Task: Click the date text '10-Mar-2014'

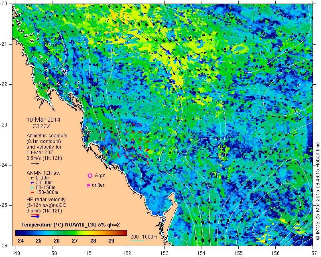Action: 43,120
